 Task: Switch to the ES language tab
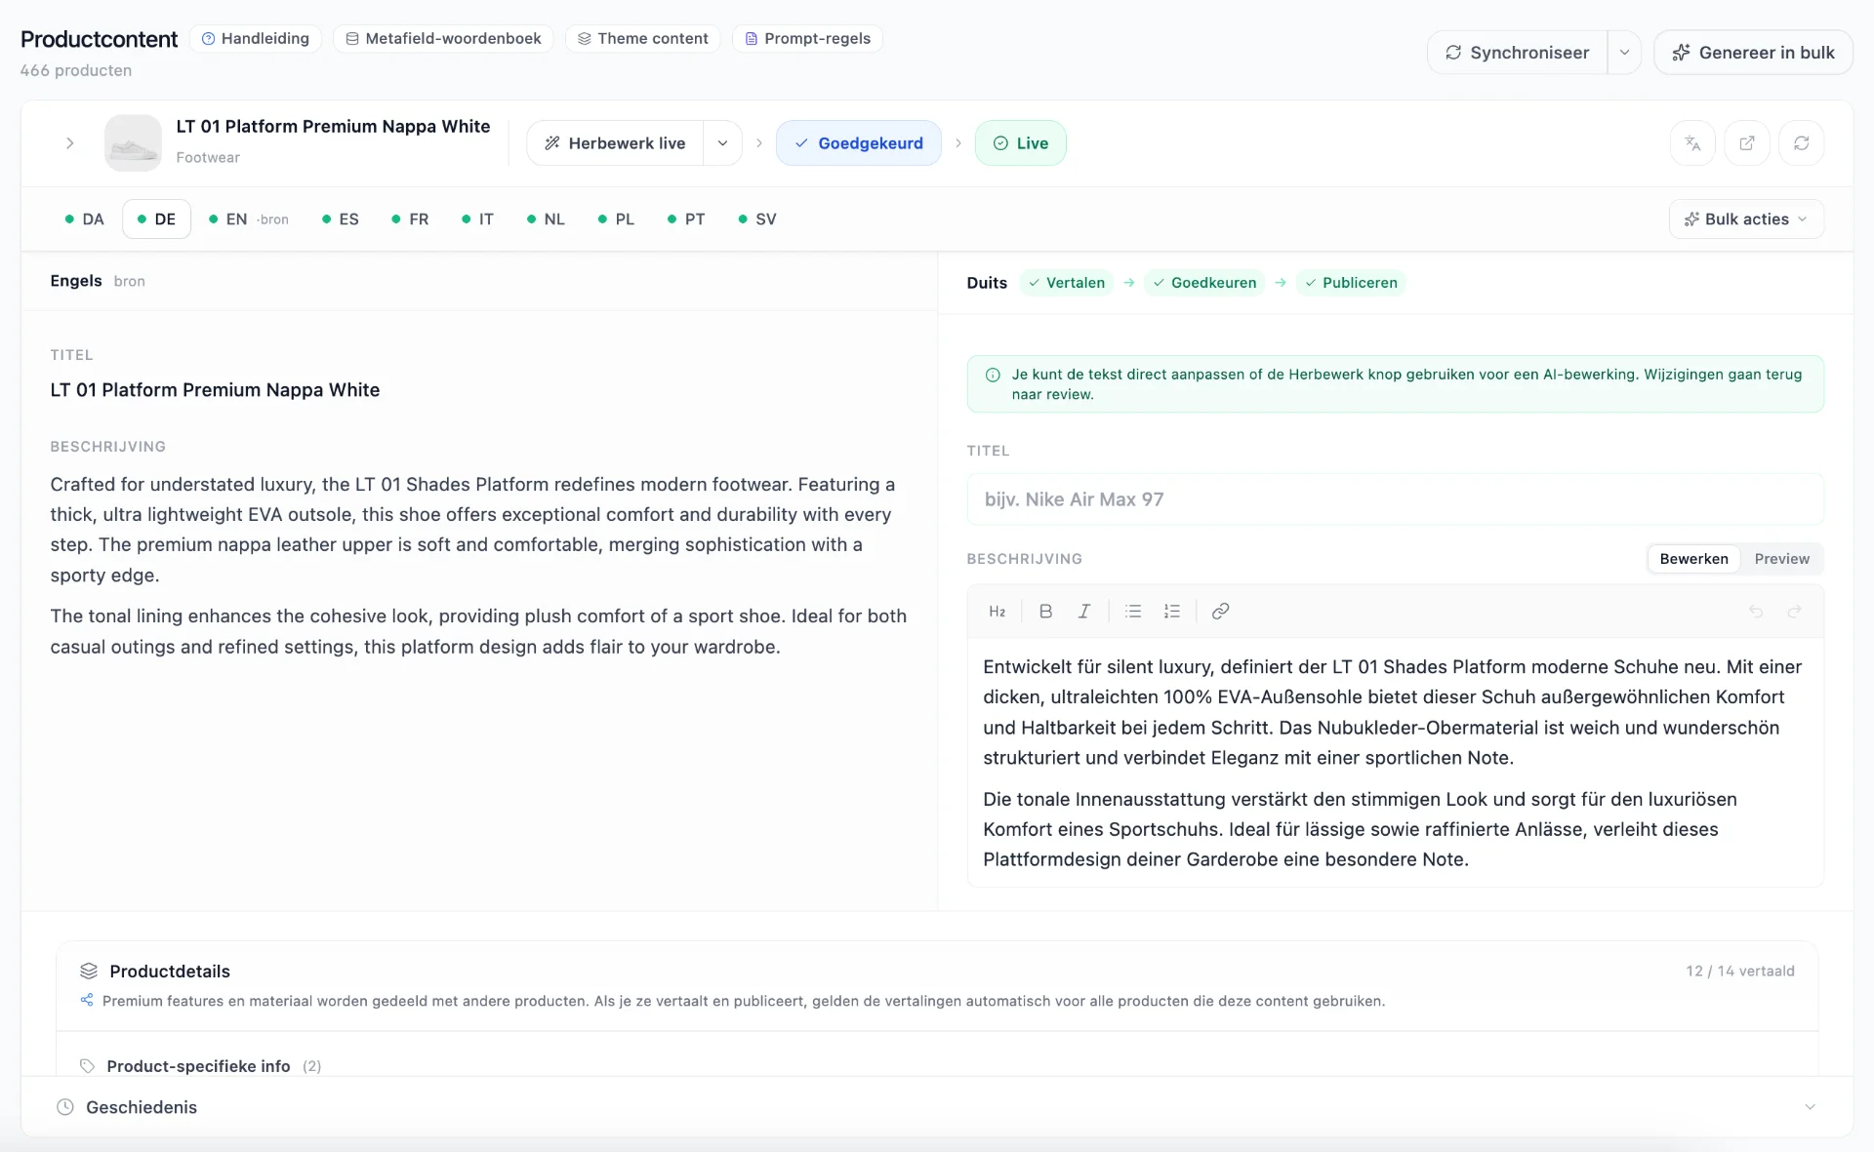(341, 219)
